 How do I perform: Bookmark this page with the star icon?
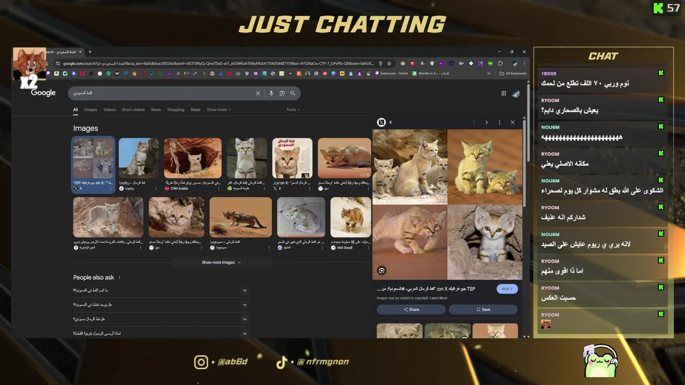point(389,63)
